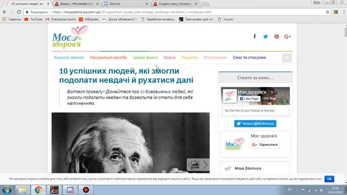
Task: Open the Краса menu item
Action: (x=170, y=57)
